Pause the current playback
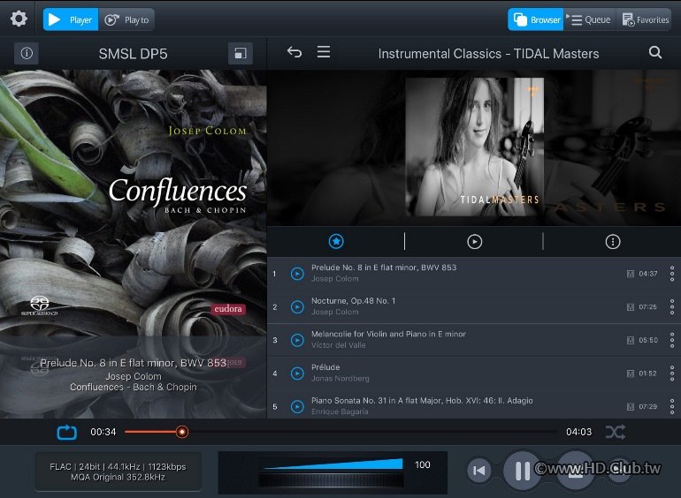 point(522,471)
